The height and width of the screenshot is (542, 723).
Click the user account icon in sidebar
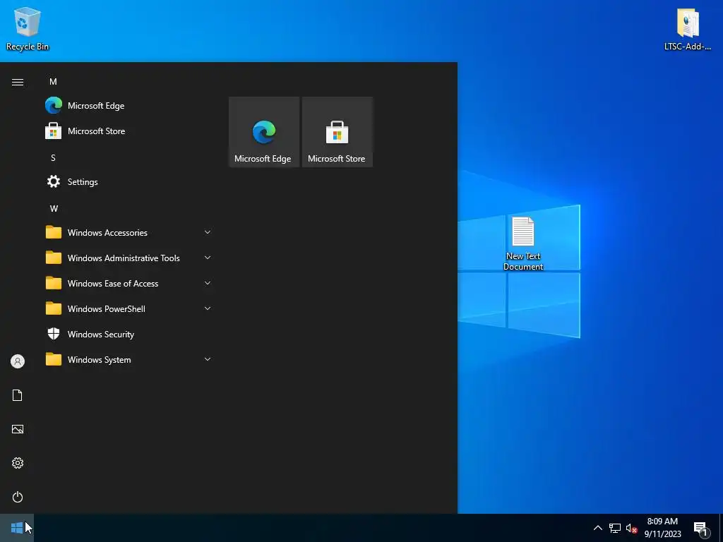pyautogui.click(x=18, y=361)
